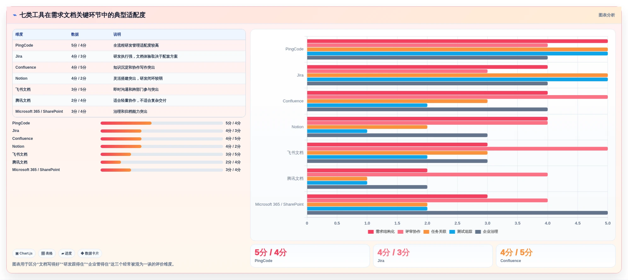Viewport: 628px width, 280px height.
Task: Select Microsoft 365 / SharePoint table row name
Action: coord(39,112)
